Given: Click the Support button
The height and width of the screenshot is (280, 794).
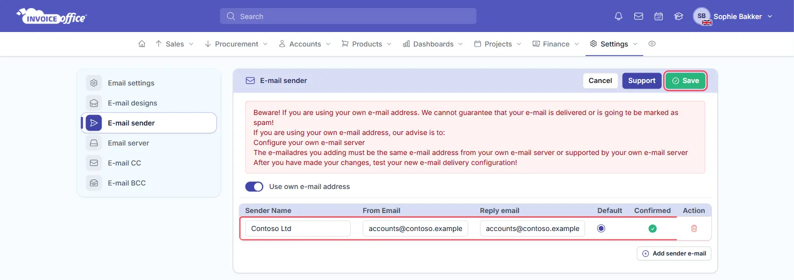Looking at the screenshot, I should 642,80.
